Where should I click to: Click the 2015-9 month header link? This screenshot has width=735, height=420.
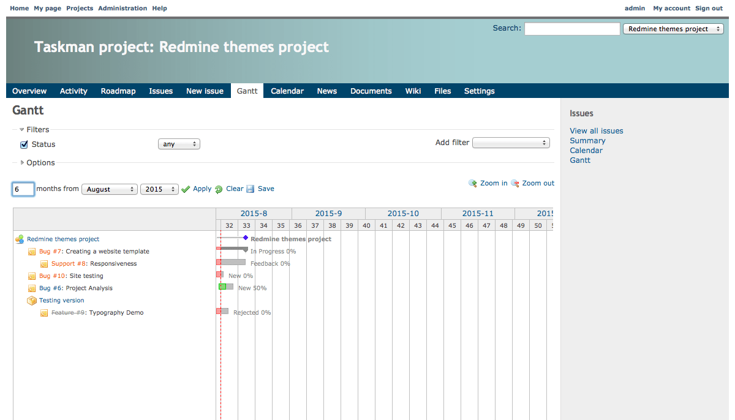[x=328, y=214]
